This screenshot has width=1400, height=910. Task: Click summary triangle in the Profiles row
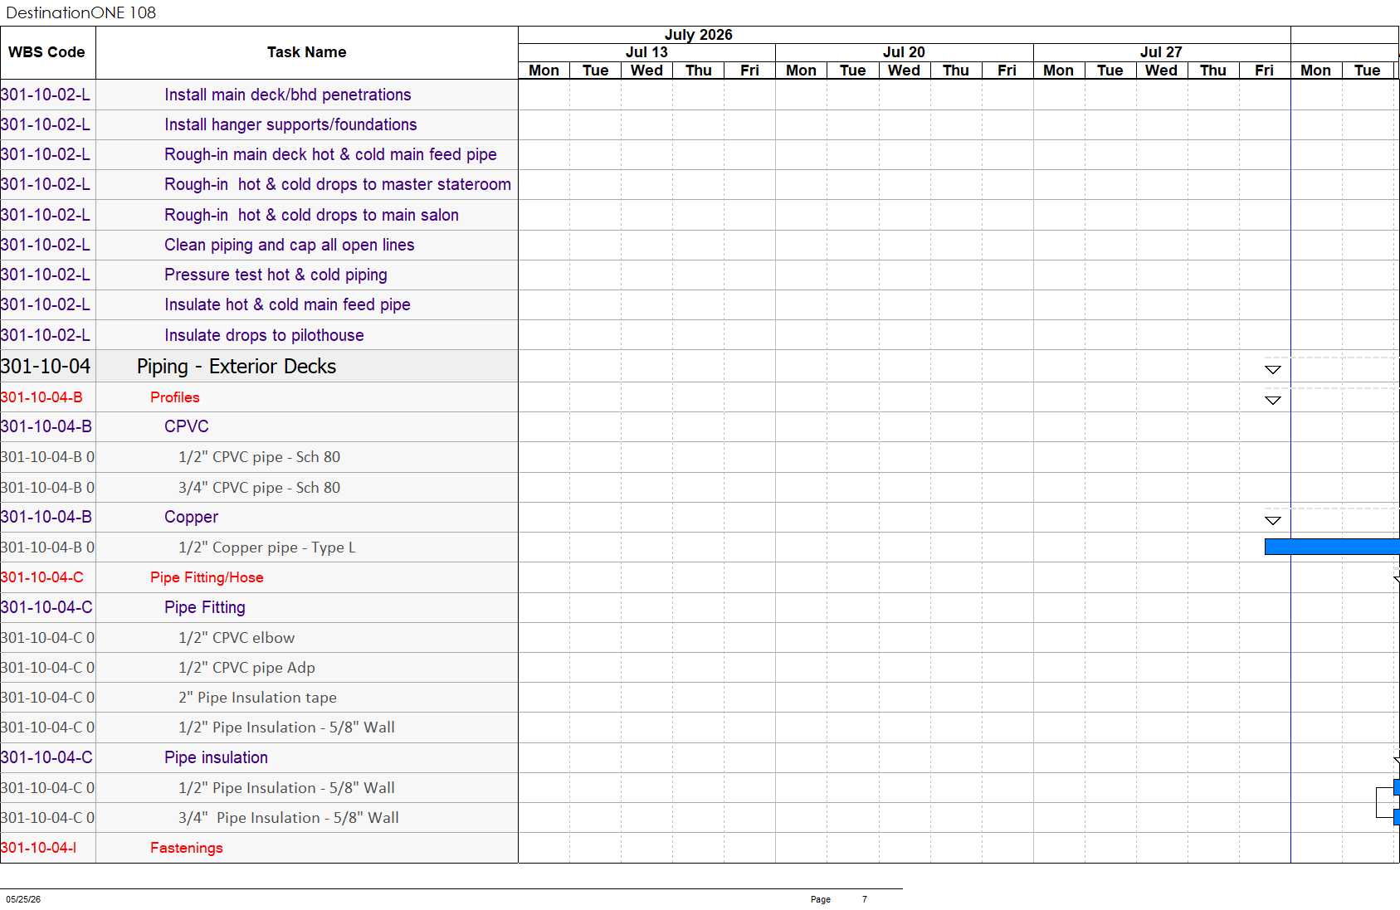click(1273, 401)
